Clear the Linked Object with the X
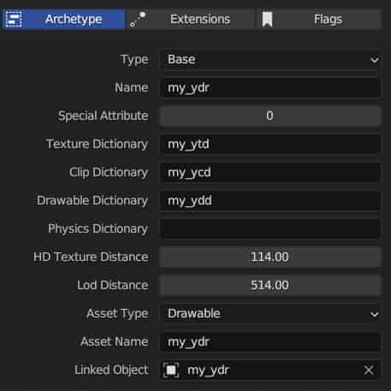Image resolution: width=391 pixels, height=391 pixels. pos(369,370)
